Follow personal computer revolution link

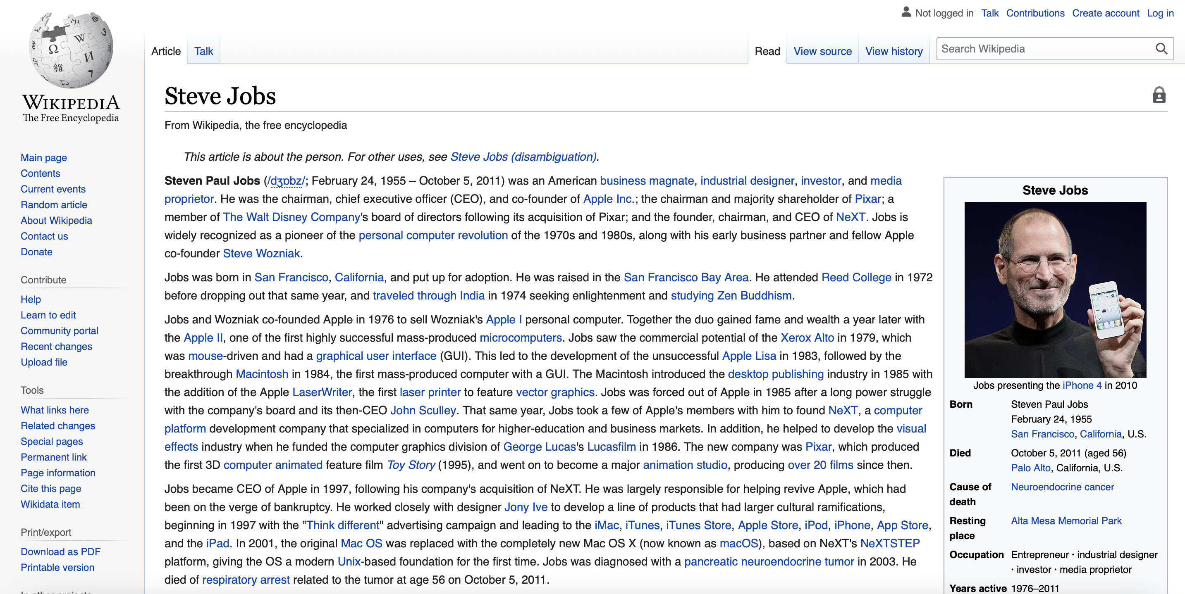[433, 235]
